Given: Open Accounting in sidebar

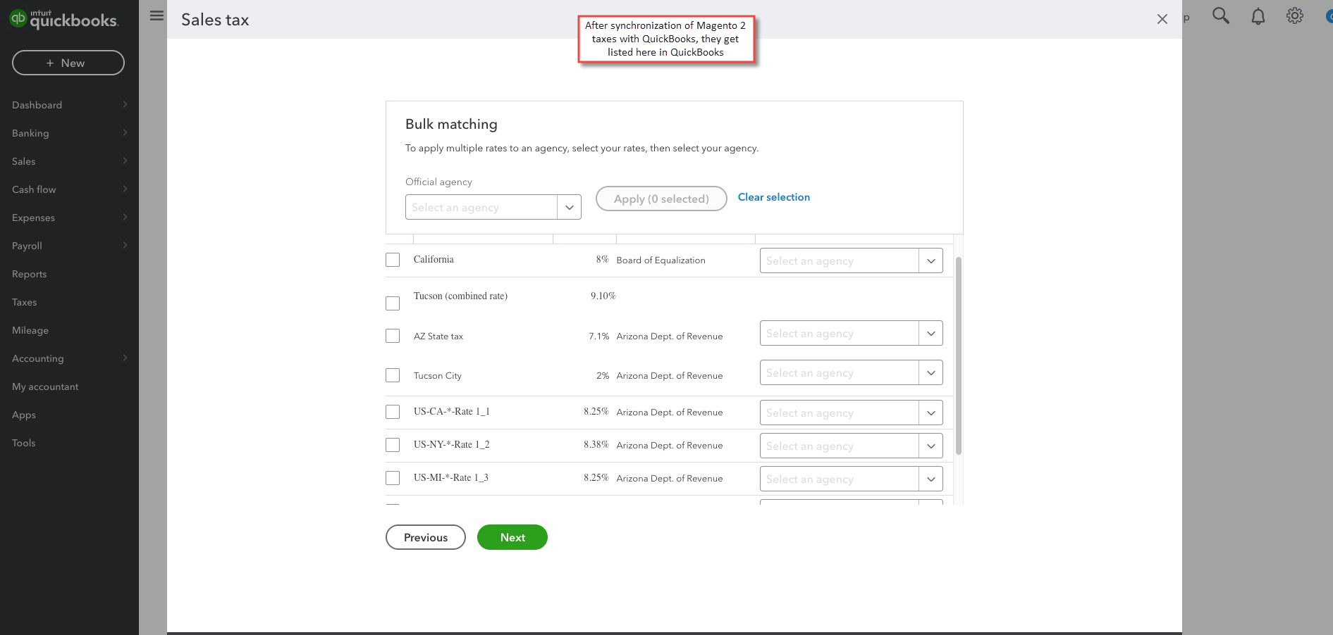Looking at the screenshot, I should pos(38,358).
